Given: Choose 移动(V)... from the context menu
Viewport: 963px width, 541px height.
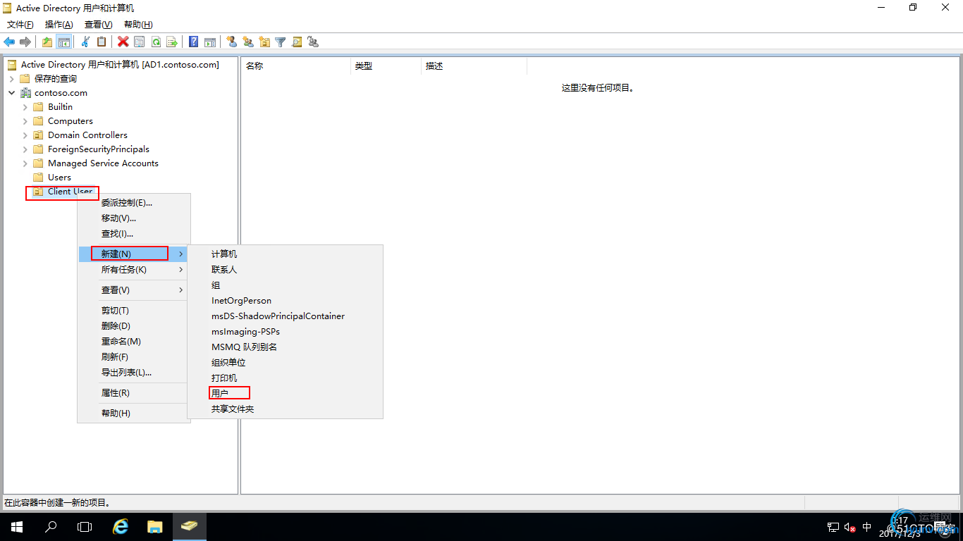Looking at the screenshot, I should (x=134, y=218).
